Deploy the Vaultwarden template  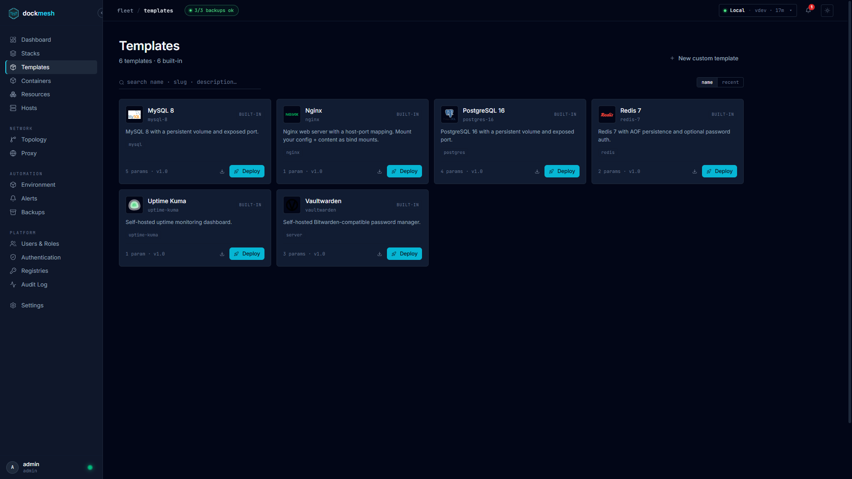pyautogui.click(x=404, y=254)
